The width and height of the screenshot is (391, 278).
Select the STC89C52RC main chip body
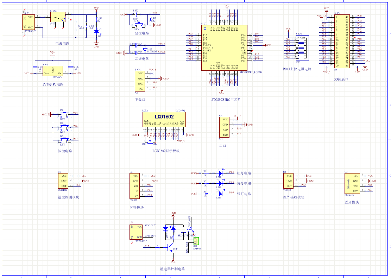tap(225, 48)
